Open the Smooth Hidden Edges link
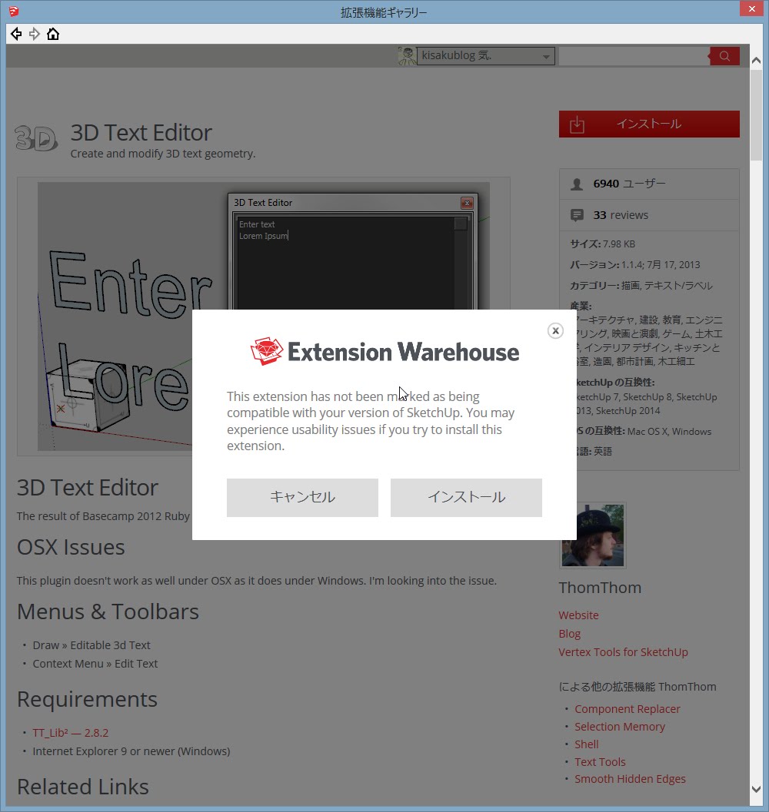Screen dimensions: 769x812 click(x=630, y=779)
